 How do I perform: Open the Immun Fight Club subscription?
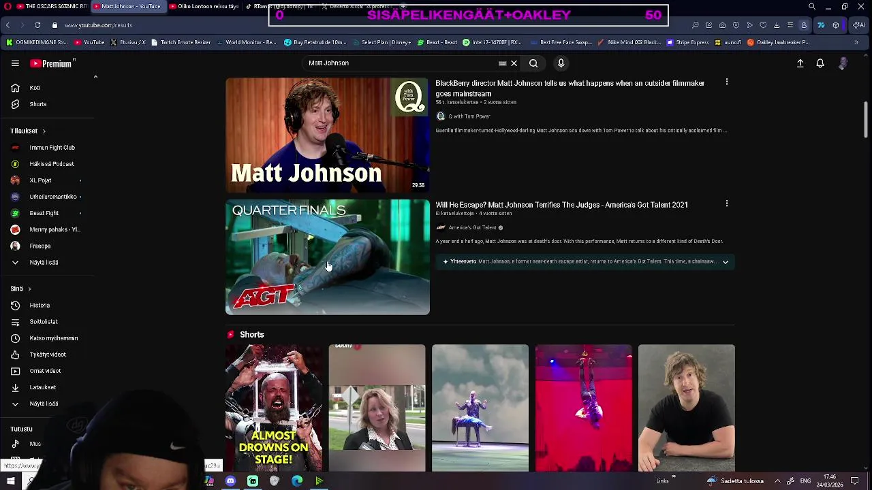pos(48,148)
